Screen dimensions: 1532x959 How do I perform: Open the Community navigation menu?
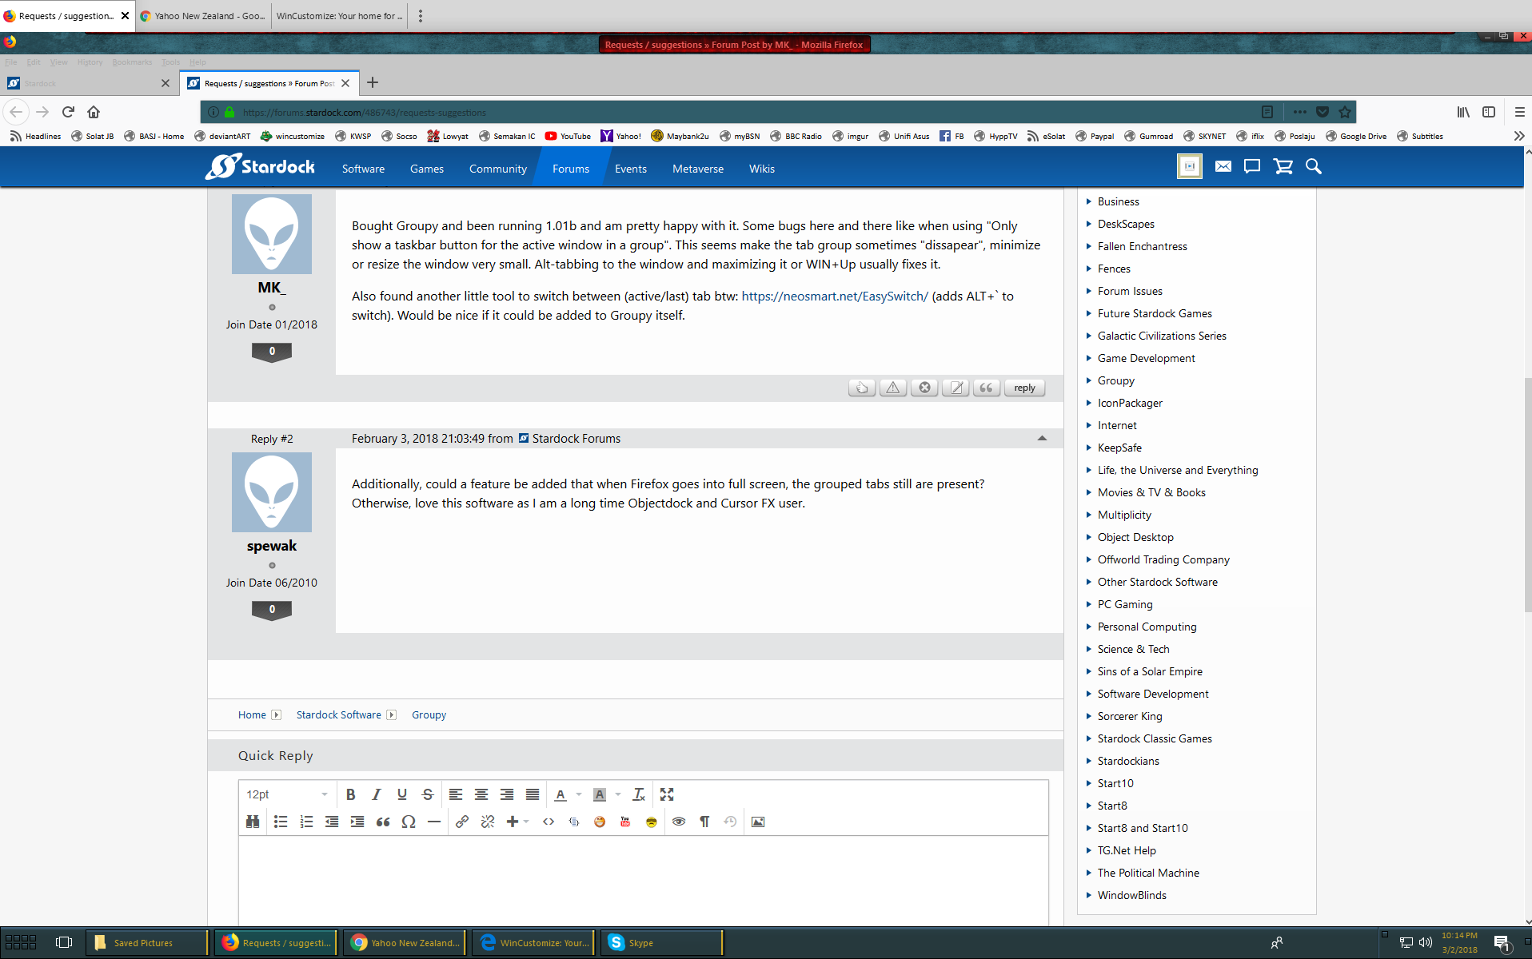click(497, 169)
